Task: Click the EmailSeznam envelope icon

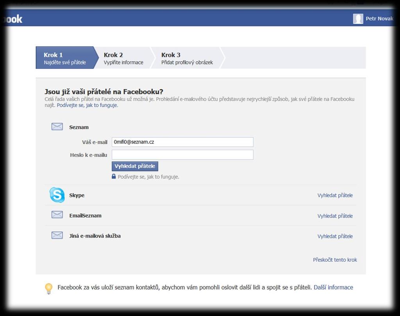Action: point(57,215)
